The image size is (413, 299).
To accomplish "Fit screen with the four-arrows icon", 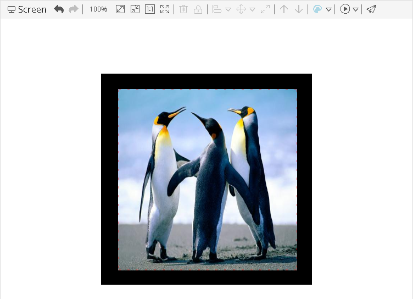I will [165, 9].
